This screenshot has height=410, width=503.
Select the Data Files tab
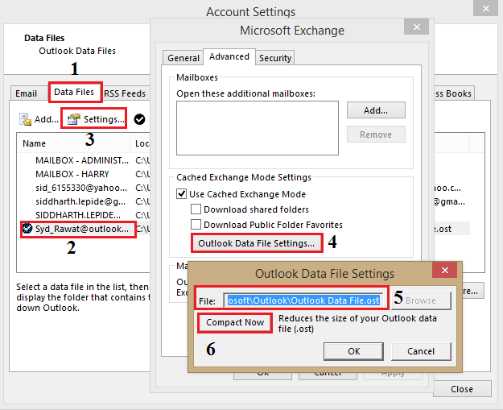74,92
